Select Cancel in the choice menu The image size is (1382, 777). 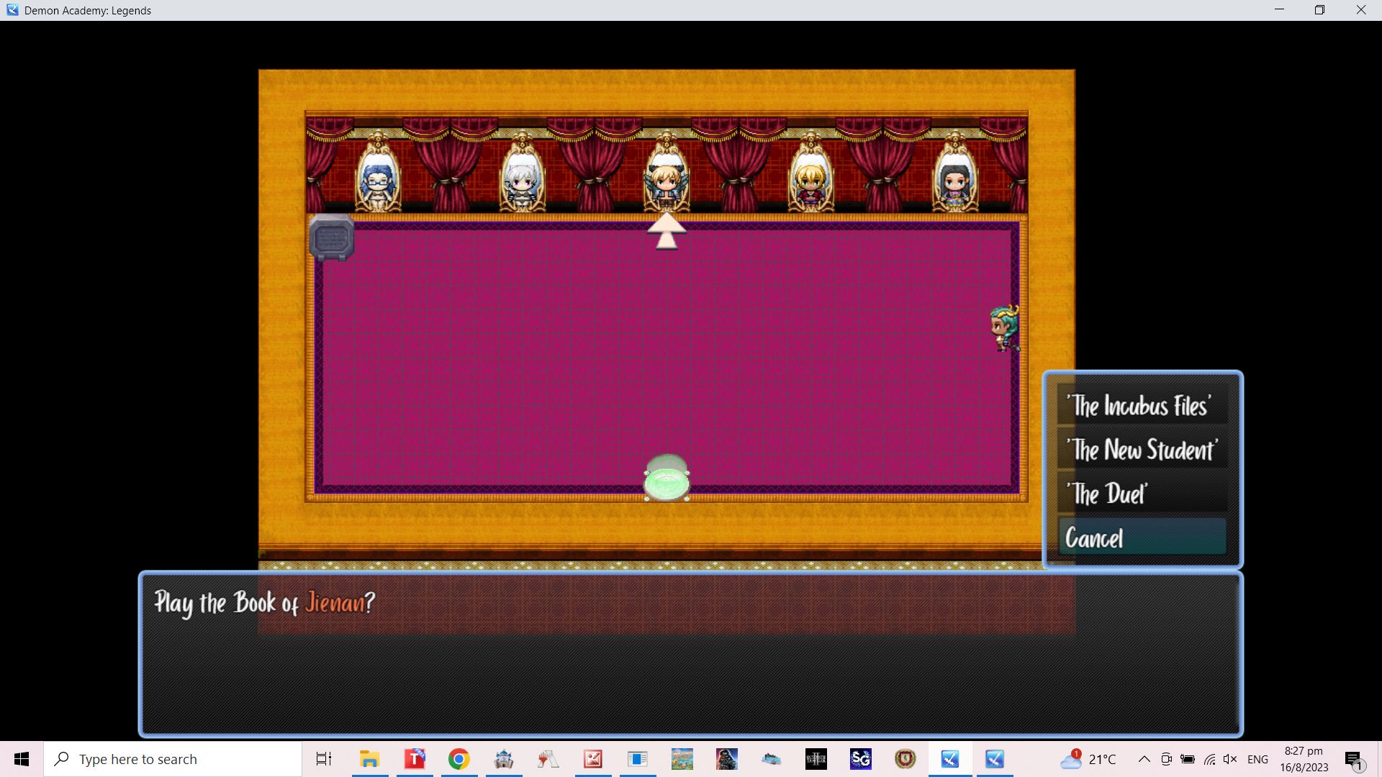1142,538
